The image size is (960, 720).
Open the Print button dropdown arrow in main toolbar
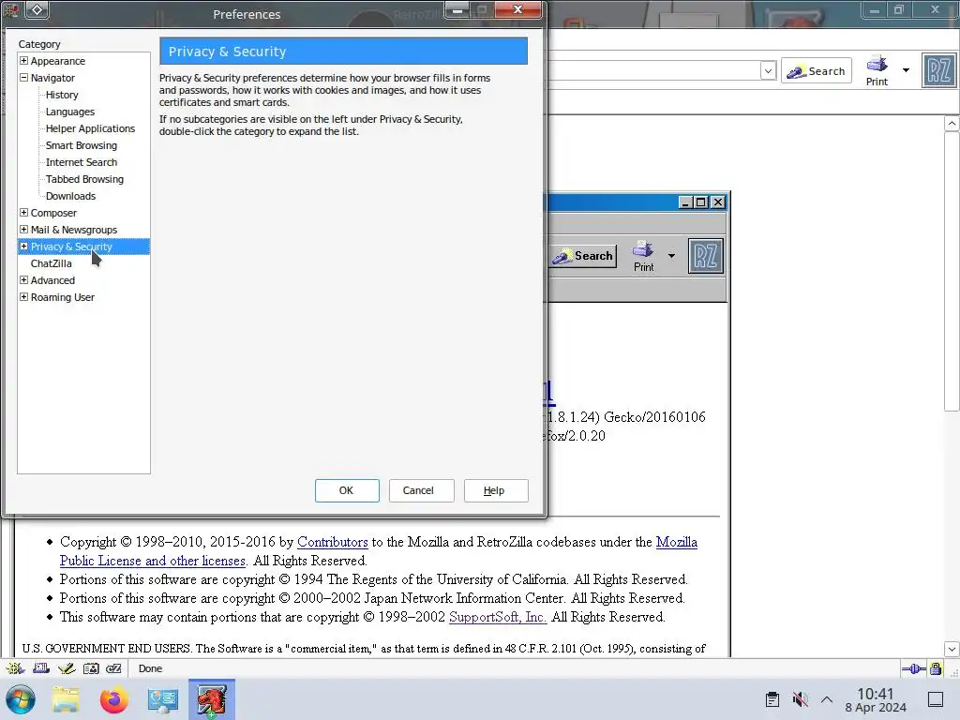906,70
